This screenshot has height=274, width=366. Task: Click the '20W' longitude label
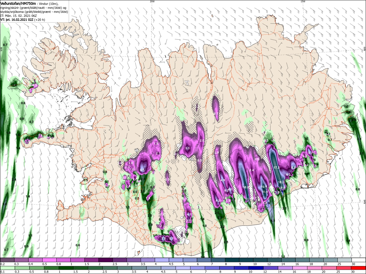(152, 1)
